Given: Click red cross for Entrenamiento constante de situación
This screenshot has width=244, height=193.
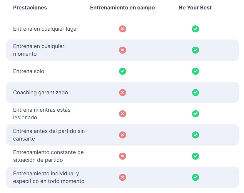Looking at the screenshot, I should pos(123,156).
